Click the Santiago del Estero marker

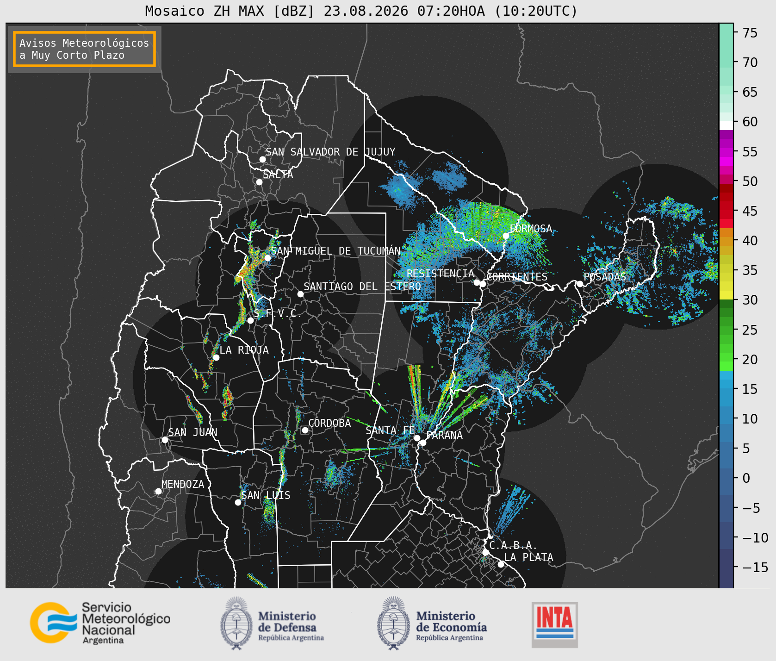[300, 294]
